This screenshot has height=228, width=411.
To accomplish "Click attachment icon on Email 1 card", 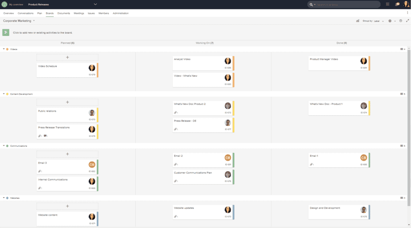I will tap(311, 164).
